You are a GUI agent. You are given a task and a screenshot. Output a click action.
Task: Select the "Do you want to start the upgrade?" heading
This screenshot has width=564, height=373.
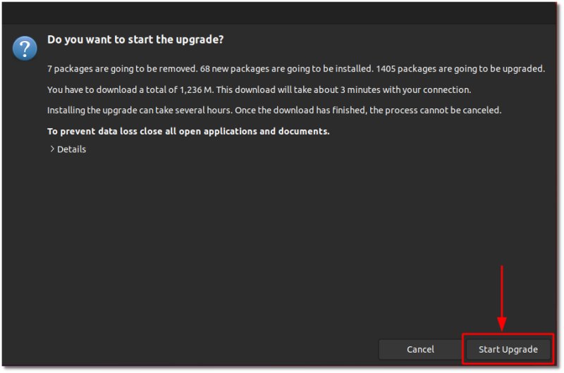coord(135,39)
